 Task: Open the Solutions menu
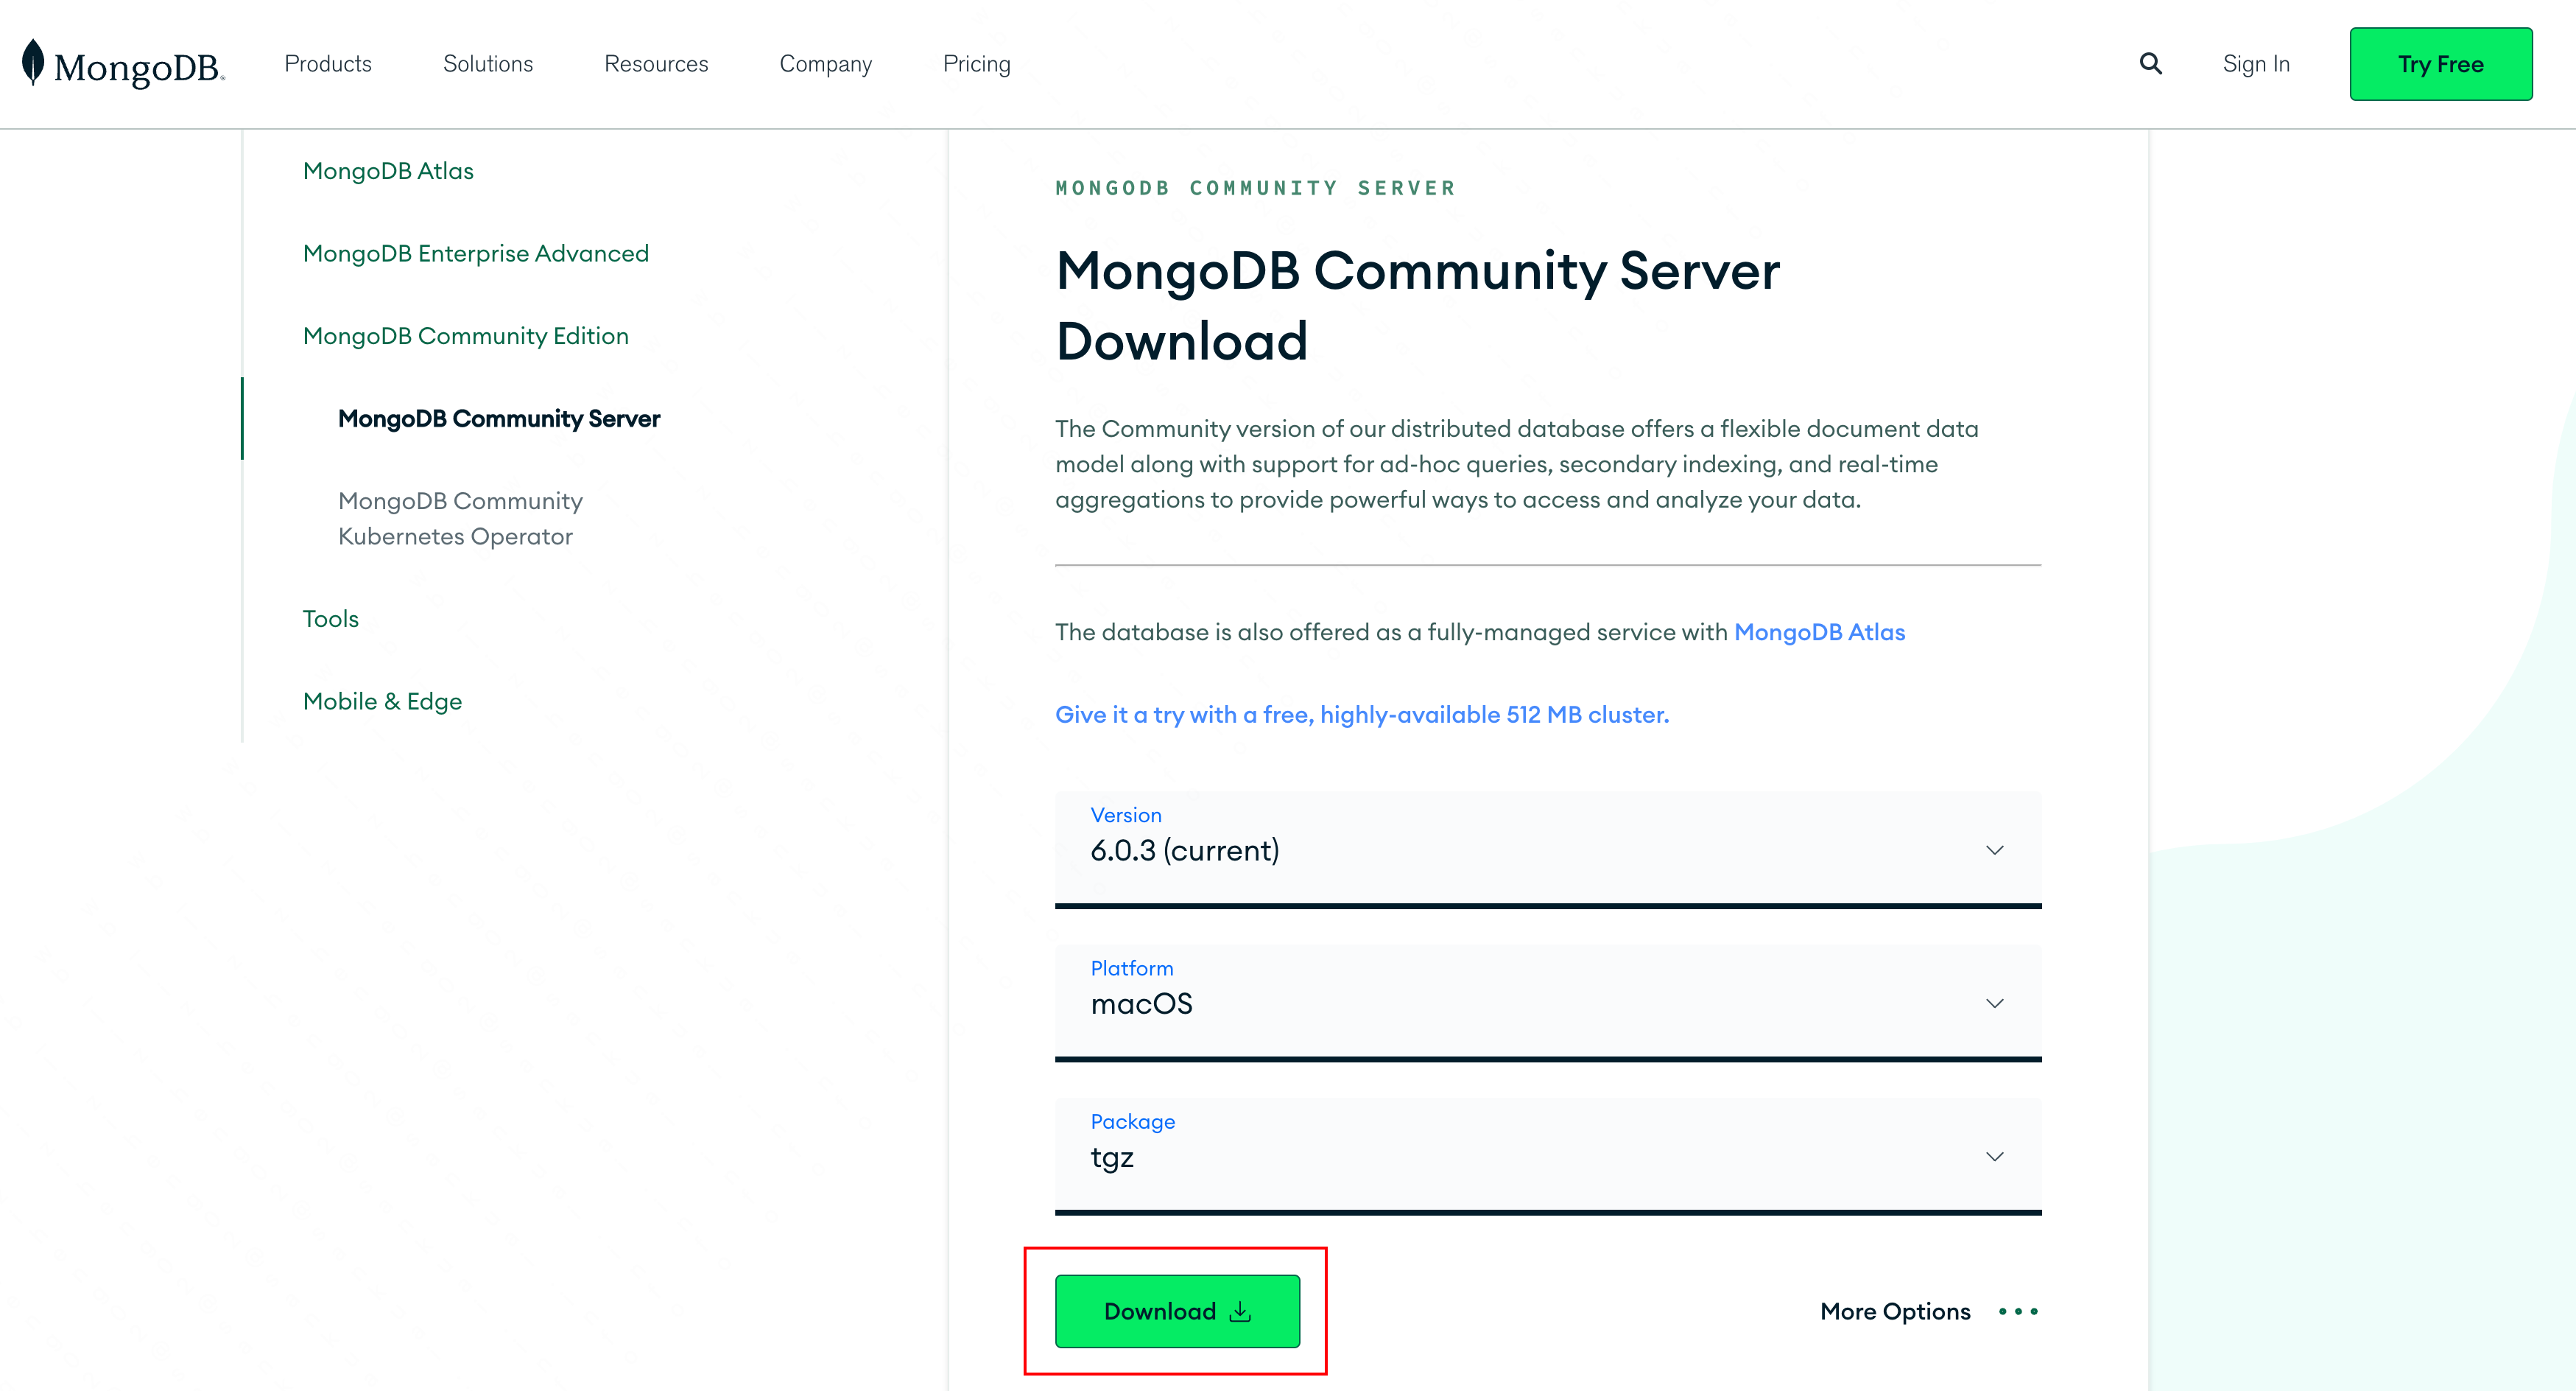coord(488,64)
